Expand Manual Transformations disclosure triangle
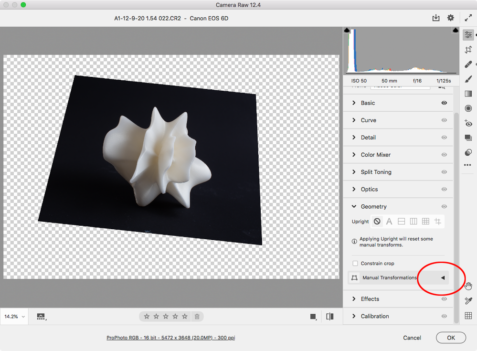This screenshot has width=477, height=351. (x=443, y=278)
